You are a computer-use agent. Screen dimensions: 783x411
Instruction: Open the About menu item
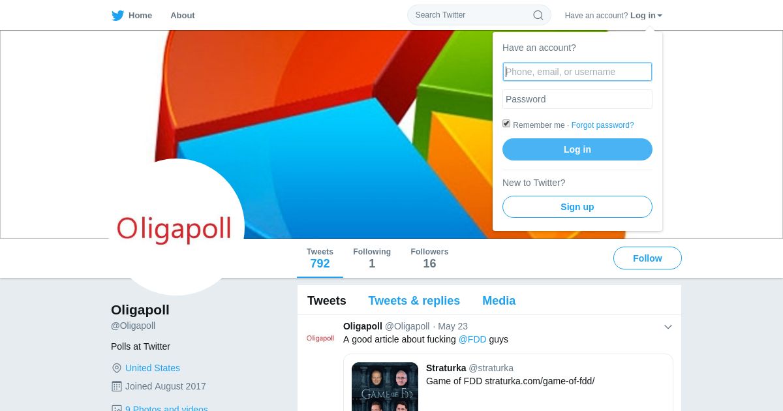pos(183,16)
